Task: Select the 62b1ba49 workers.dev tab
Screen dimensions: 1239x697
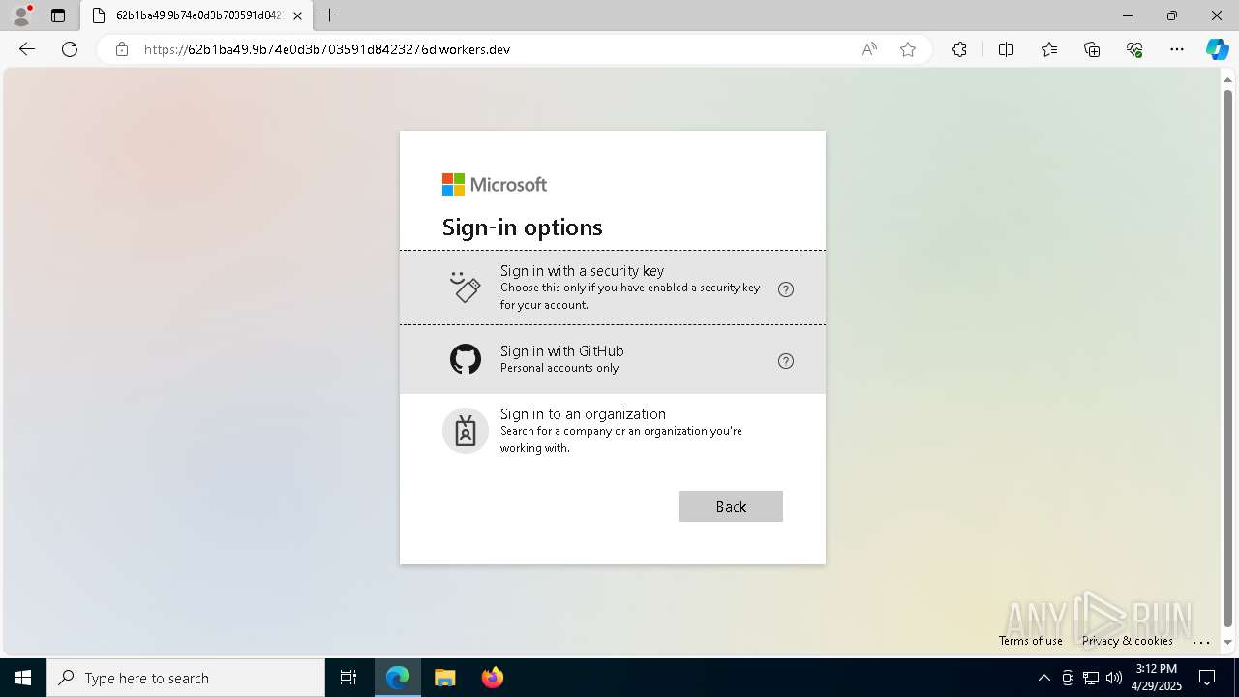Action: coord(196,15)
